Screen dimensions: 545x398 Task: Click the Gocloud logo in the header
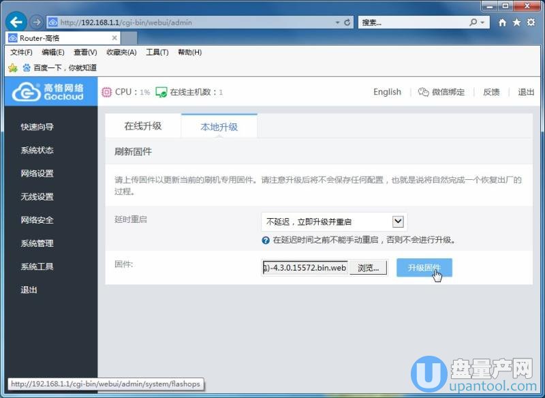tap(48, 92)
